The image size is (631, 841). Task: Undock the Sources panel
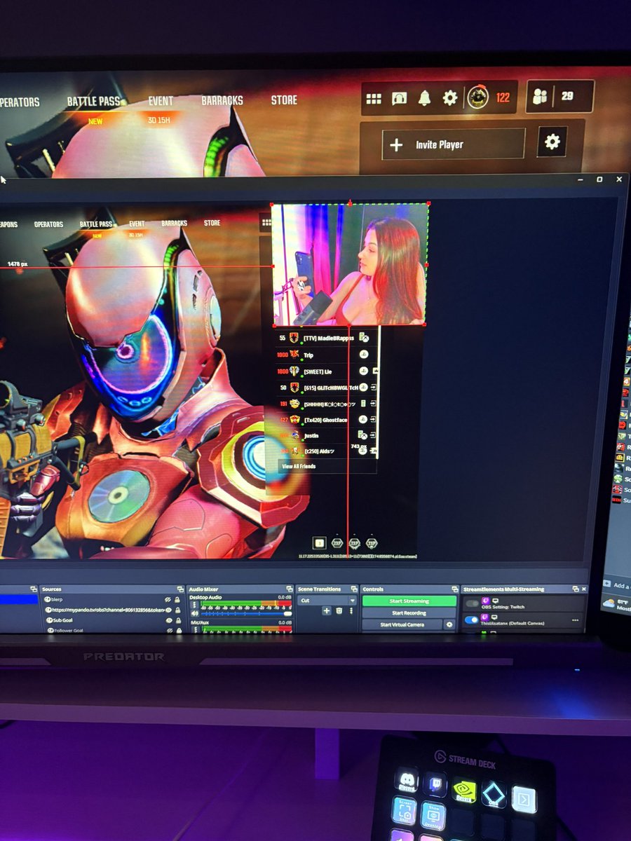180,589
